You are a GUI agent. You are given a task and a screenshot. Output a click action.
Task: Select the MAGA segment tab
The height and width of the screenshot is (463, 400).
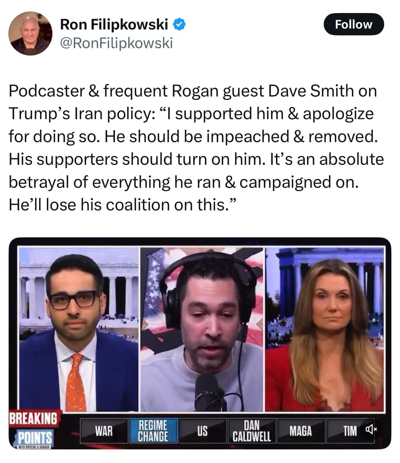pos(300,431)
